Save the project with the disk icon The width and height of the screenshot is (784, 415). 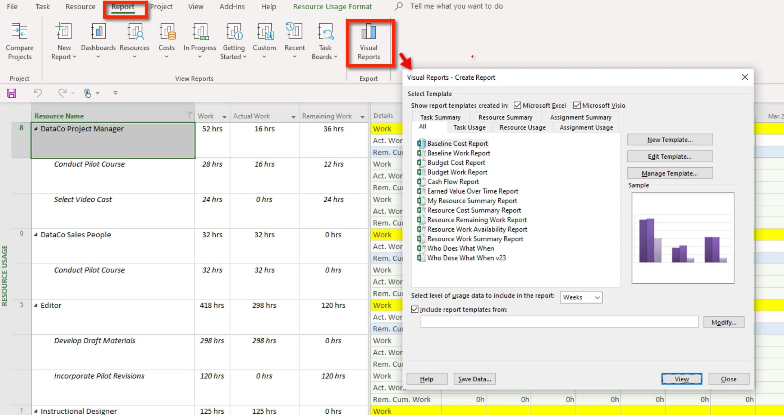tap(12, 93)
